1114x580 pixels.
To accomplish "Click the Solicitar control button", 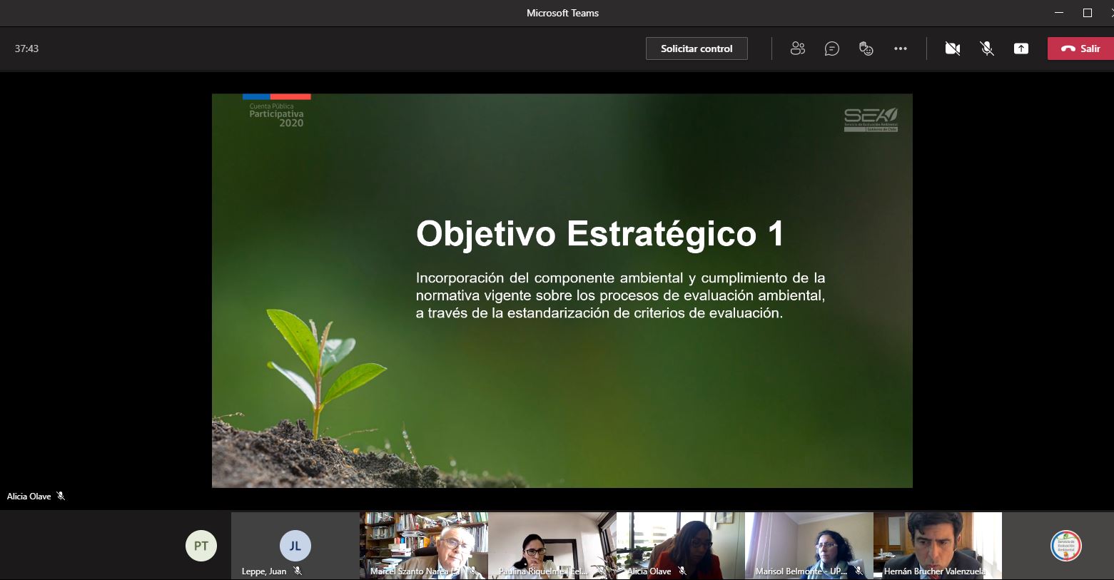I will tap(696, 49).
